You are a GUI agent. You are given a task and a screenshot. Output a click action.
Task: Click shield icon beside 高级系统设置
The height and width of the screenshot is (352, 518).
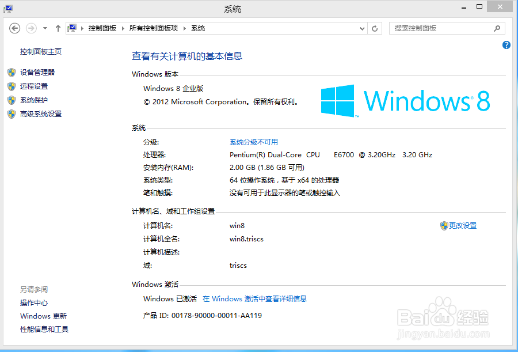(x=12, y=114)
